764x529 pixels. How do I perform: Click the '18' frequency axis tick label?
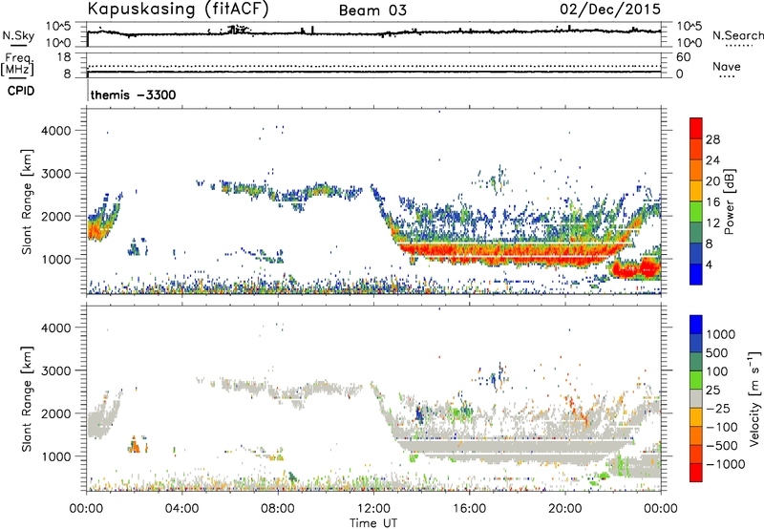(64, 57)
